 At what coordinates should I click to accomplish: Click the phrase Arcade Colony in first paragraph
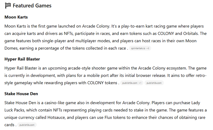coord(96,26)
